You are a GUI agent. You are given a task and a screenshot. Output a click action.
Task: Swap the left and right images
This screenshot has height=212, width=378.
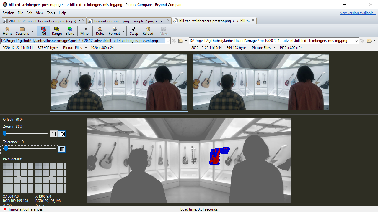(134, 31)
